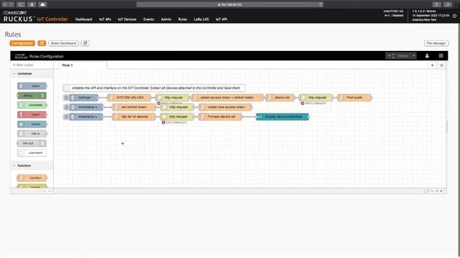Click the browser share icon
Screen dimensions: 460x258
pyautogui.click(x=436, y=4)
